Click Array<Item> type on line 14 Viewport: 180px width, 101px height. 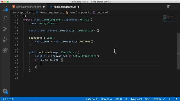click(48, 23)
